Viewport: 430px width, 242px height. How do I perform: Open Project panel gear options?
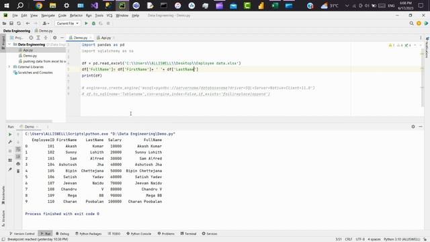[55, 38]
